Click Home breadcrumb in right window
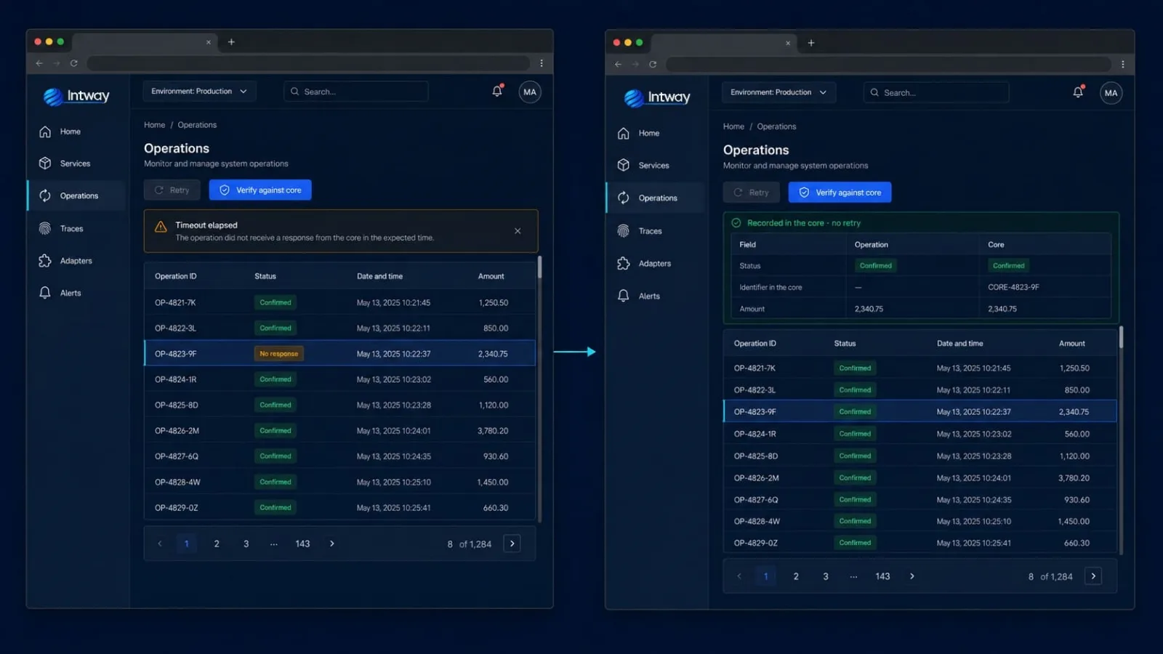This screenshot has width=1163, height=654. point(733,126)
